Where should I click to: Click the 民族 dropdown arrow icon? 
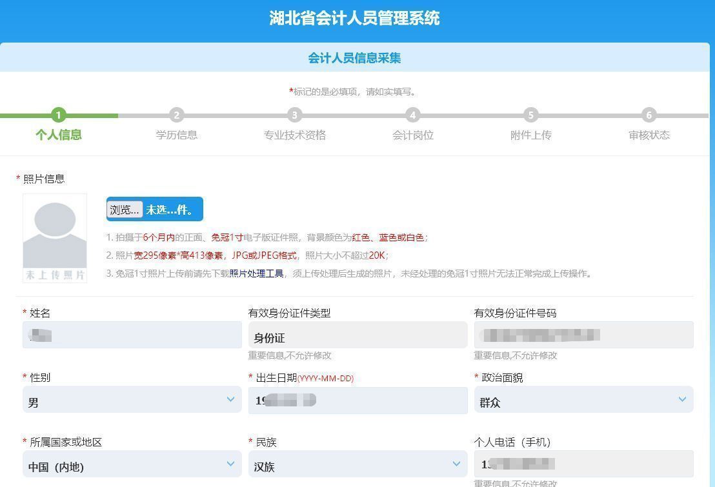tap(457, 464)
